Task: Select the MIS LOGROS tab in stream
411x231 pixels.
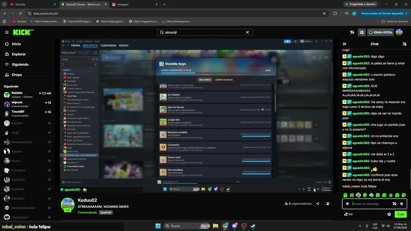Action: click(205, 80)
